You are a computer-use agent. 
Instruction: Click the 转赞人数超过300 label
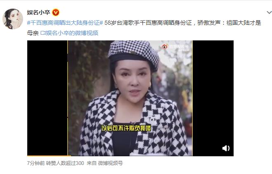pyautogui.click(x=65, y=163)
